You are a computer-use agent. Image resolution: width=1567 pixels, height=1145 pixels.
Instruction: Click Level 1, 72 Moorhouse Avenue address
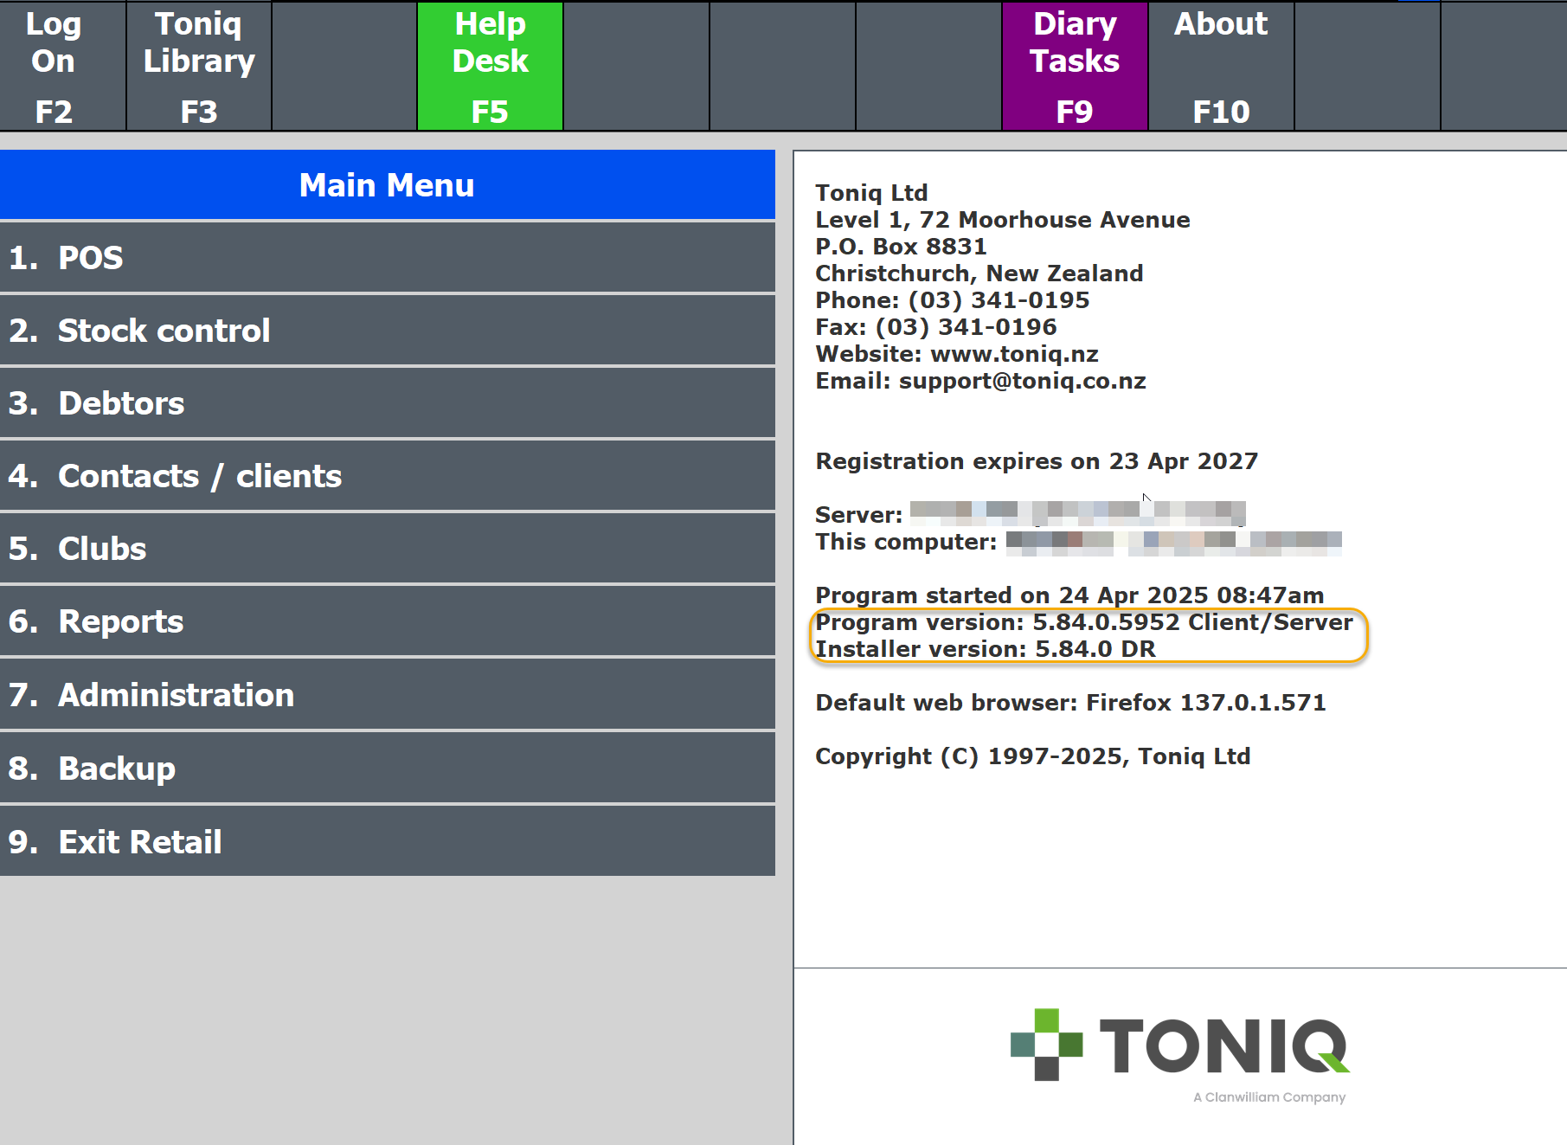point(1003,220)
